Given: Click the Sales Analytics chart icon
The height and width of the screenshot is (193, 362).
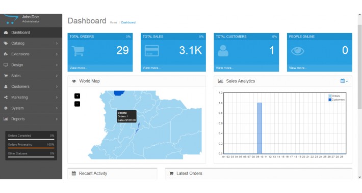Looking at the screenshot, I should [220, 81].
